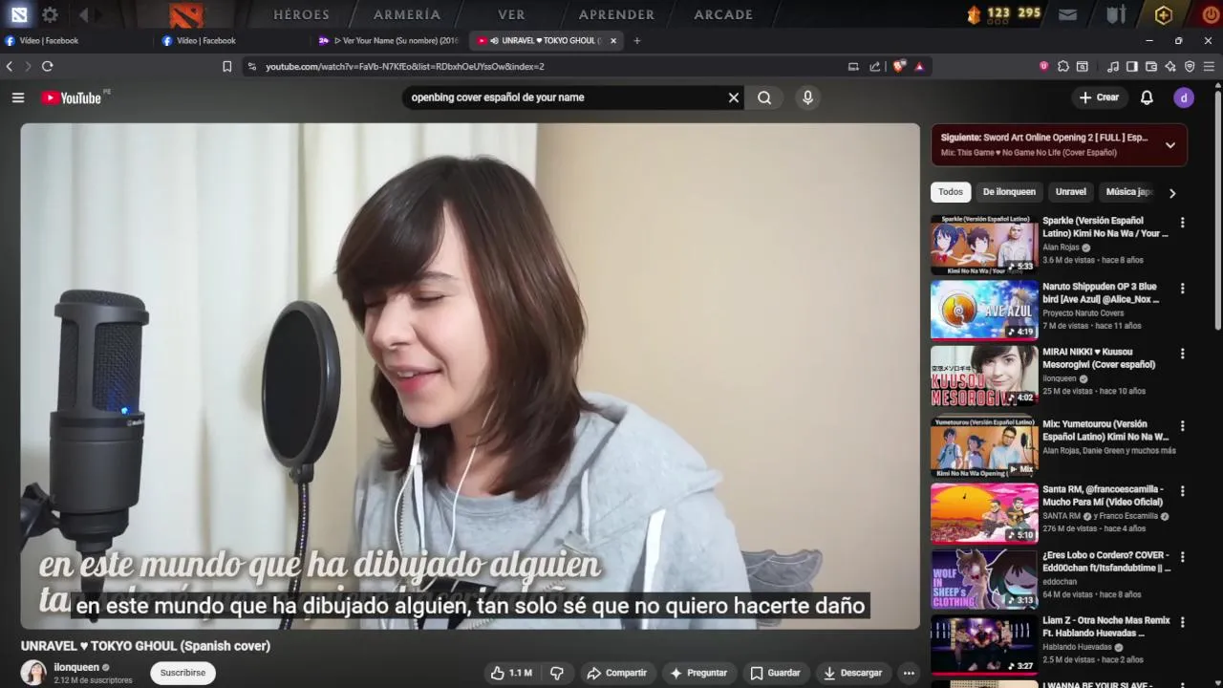Open options for Naruto Shippuden OP 3 video
This screenshot has height=688, width=1223.
tap(1182, 289)
